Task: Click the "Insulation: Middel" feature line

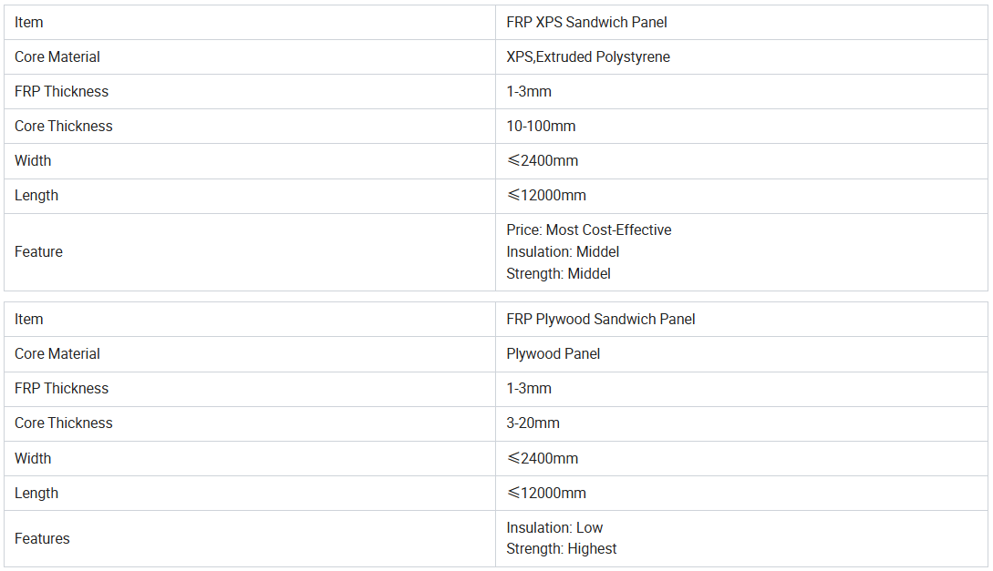Action: 563,251
